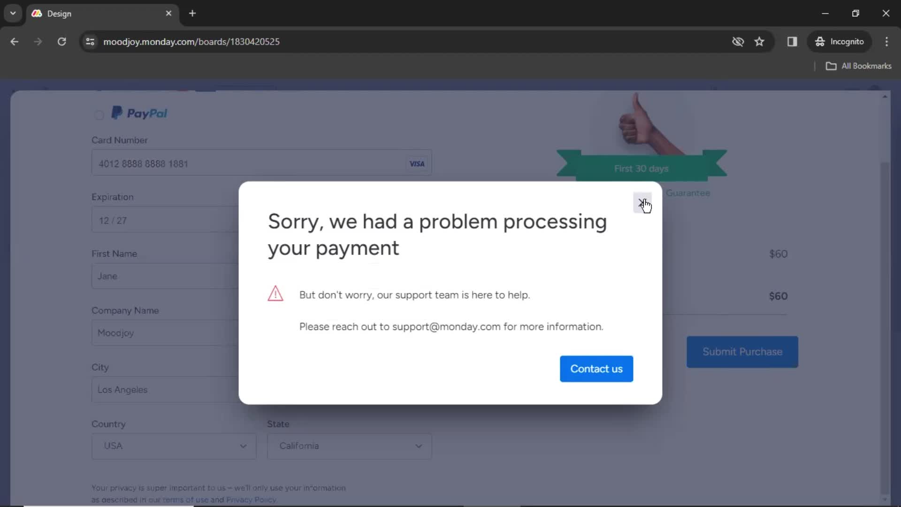This screenshot has height=507, width=901.
Task: Click the VISA card icon in card field
Action: pos(417,163)
